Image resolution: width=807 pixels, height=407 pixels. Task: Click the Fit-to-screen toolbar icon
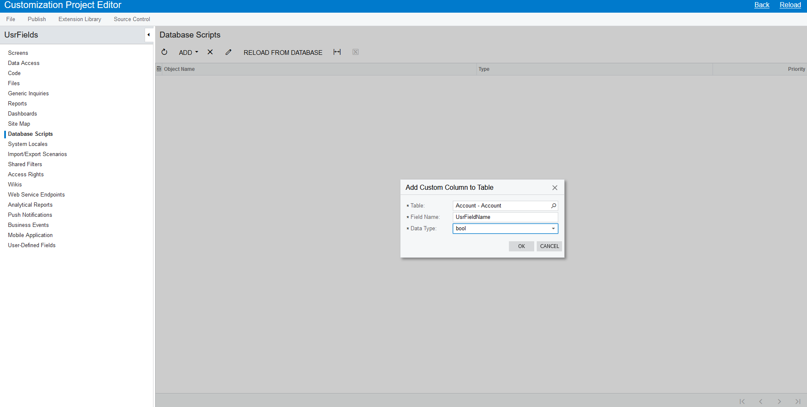coord(337,52)
